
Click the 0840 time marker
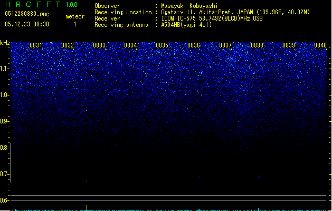coord(320,45)
